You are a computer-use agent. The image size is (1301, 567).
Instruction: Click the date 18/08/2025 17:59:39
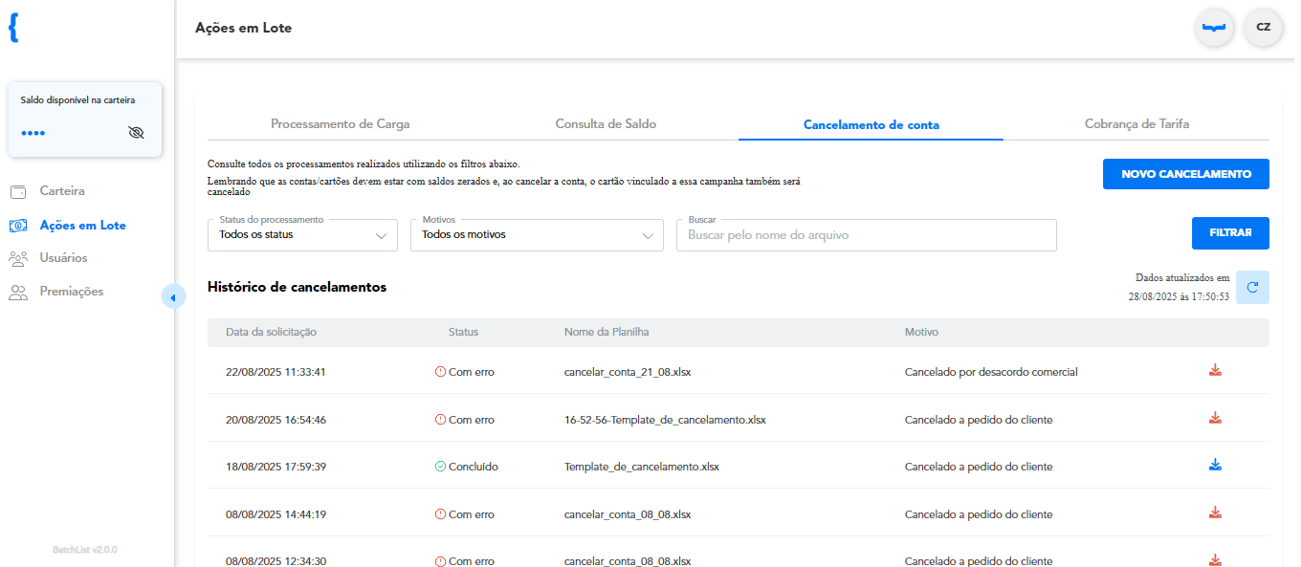276,467
